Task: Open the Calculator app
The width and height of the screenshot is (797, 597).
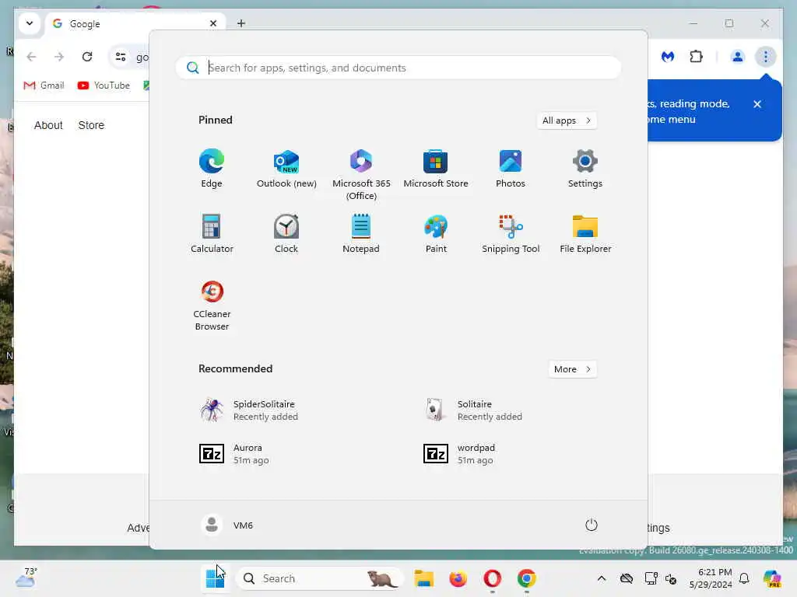Action: pyautogui.click(x=212, y=234)
